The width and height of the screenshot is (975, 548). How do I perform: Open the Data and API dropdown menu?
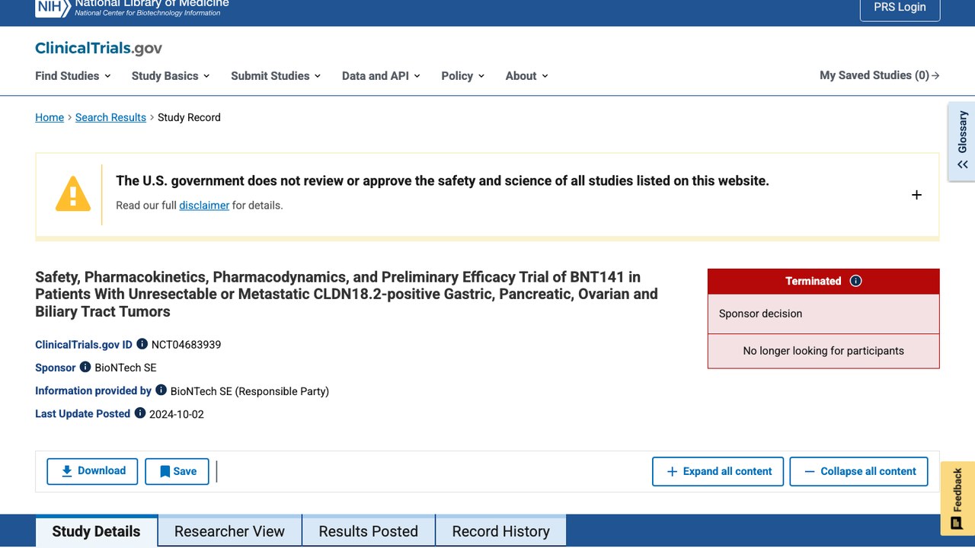[x=381, y=75]
